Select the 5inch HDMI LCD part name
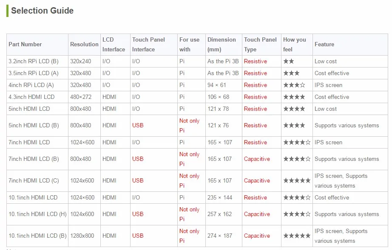 point(29,109)
